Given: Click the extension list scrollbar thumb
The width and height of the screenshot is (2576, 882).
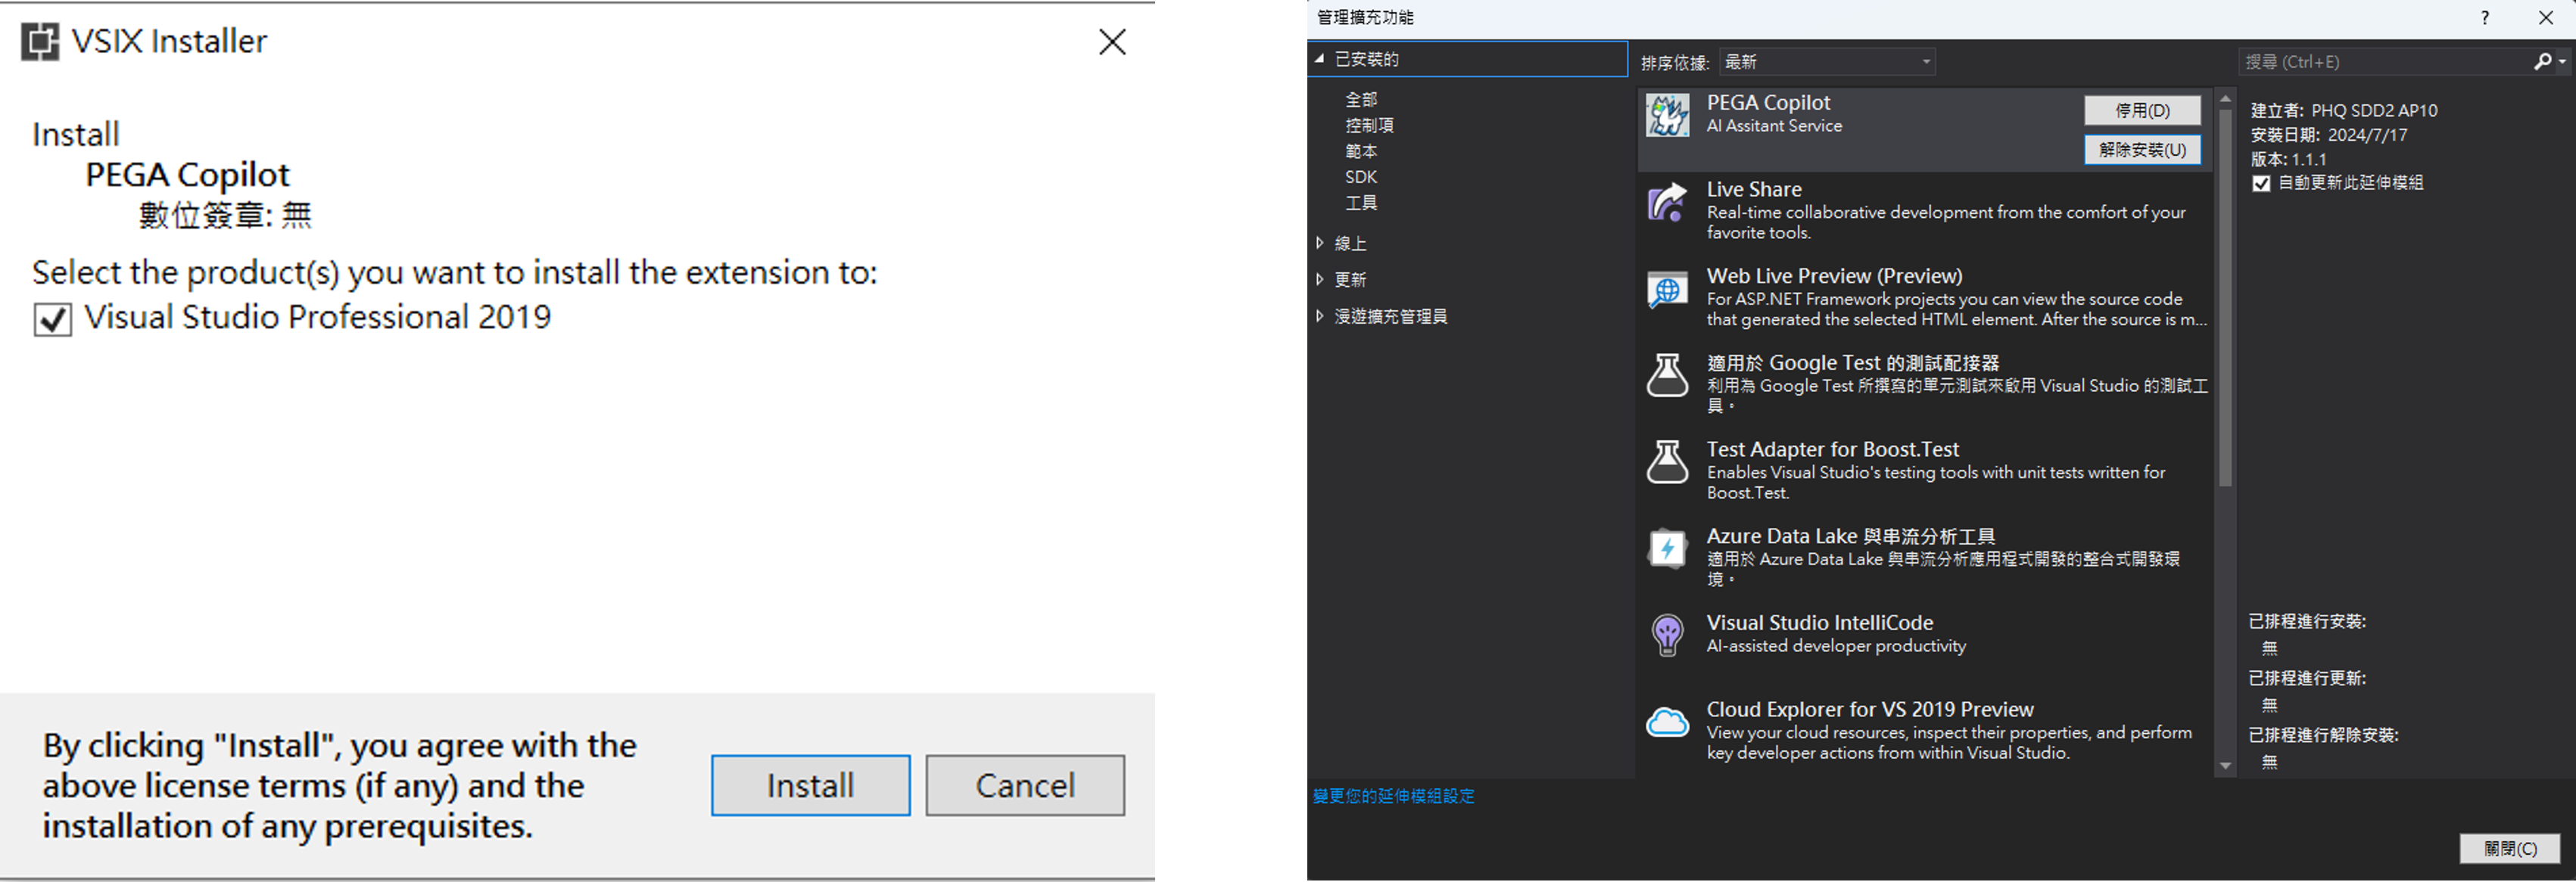Looking at the screenshot, I should click(2225, 298).
